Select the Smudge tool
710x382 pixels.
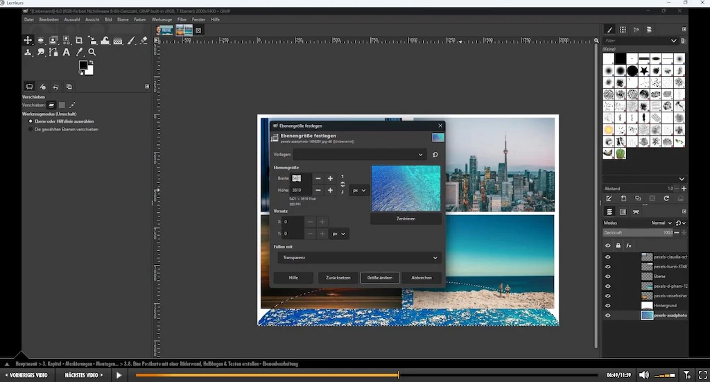[x=41, y=52]
